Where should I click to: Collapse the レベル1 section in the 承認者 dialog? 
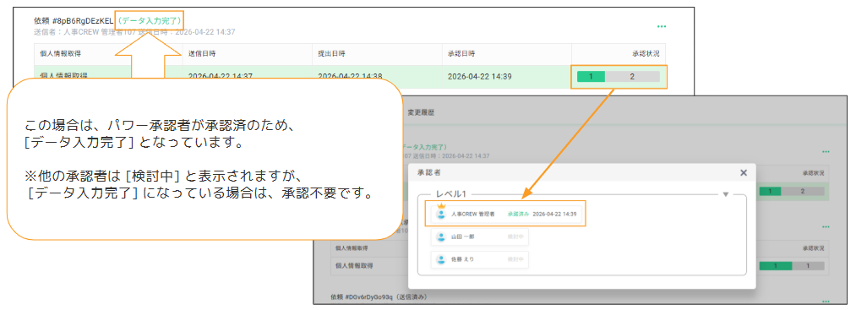(x=726, y=194)
